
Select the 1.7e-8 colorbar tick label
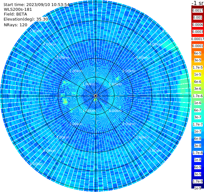coord(198,153)
